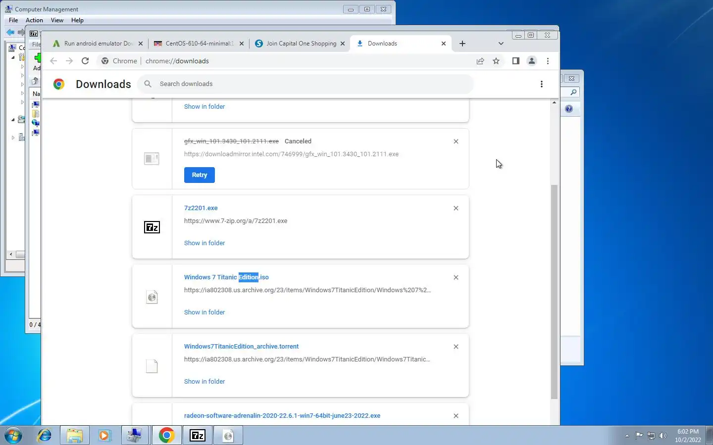Click help icon in background right window

click(569, 109)
